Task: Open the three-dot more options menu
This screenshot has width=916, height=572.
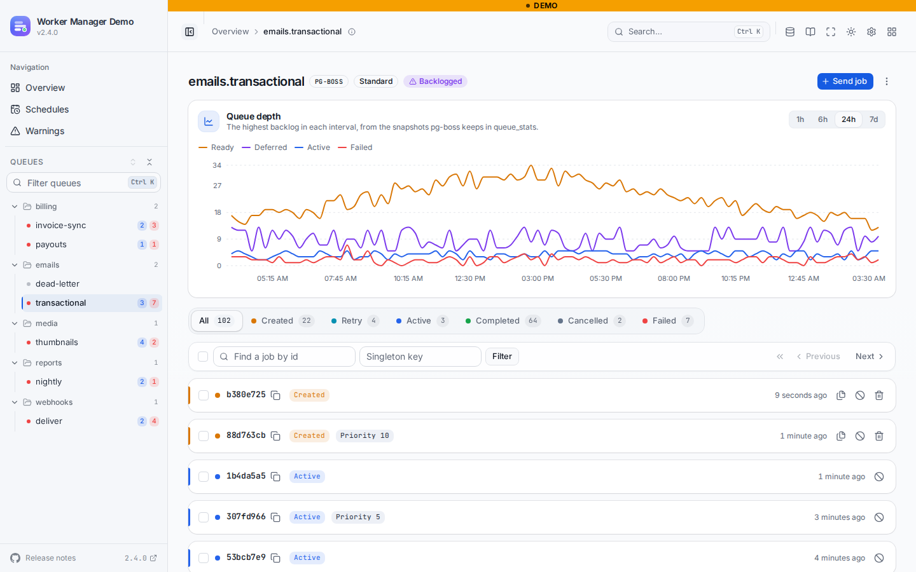Action: pyautogui.click(x=887, y=81)
